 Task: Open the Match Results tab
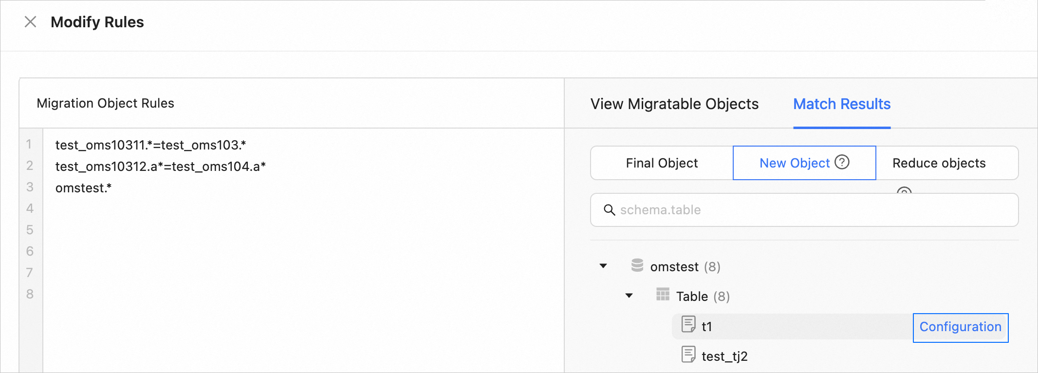pyautogui.click(x=842, y=104)
